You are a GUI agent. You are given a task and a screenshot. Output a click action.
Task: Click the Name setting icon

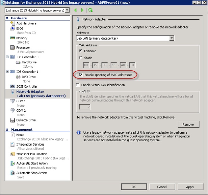pyautogui.click(x=12, y=135)
